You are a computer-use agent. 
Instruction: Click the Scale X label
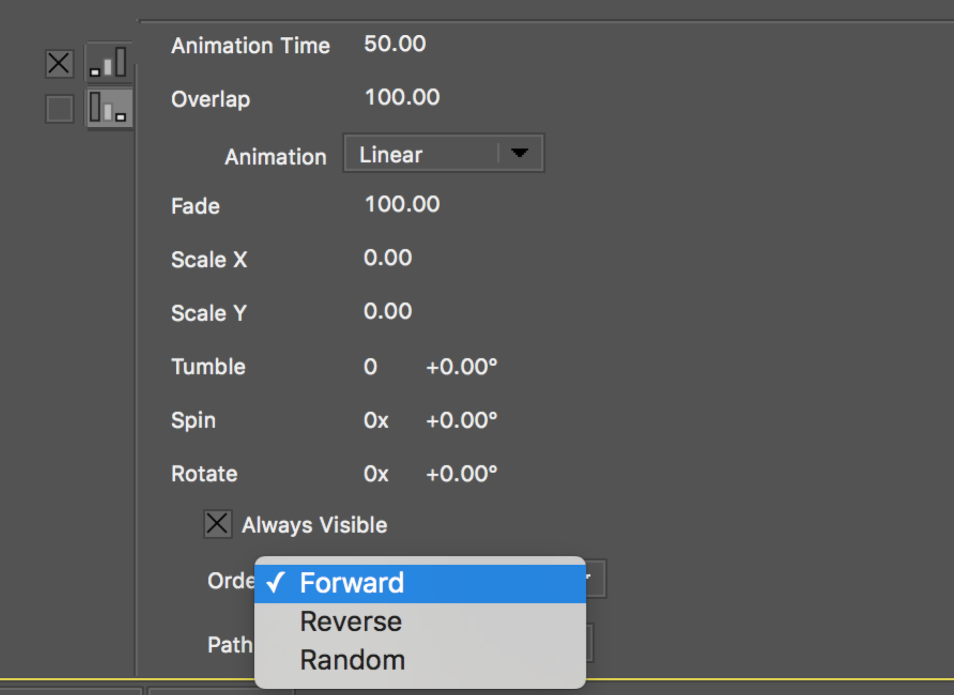[209, 260]
